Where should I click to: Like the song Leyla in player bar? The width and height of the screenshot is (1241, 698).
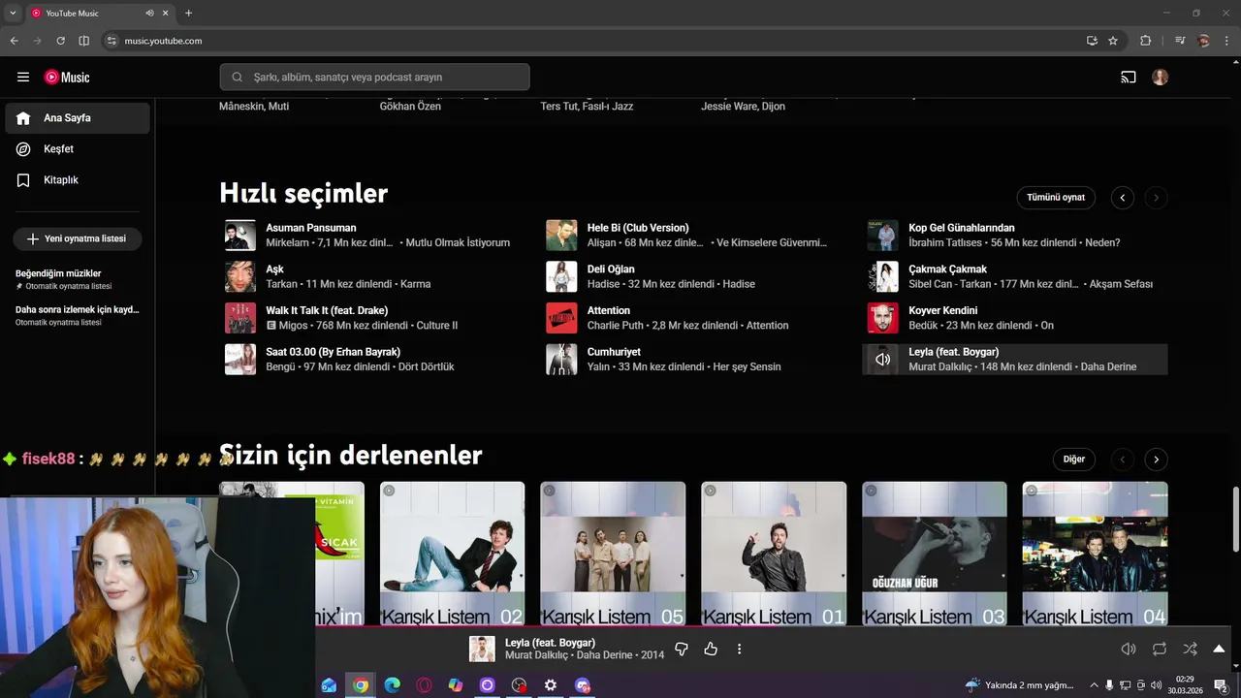click(711, 650)
